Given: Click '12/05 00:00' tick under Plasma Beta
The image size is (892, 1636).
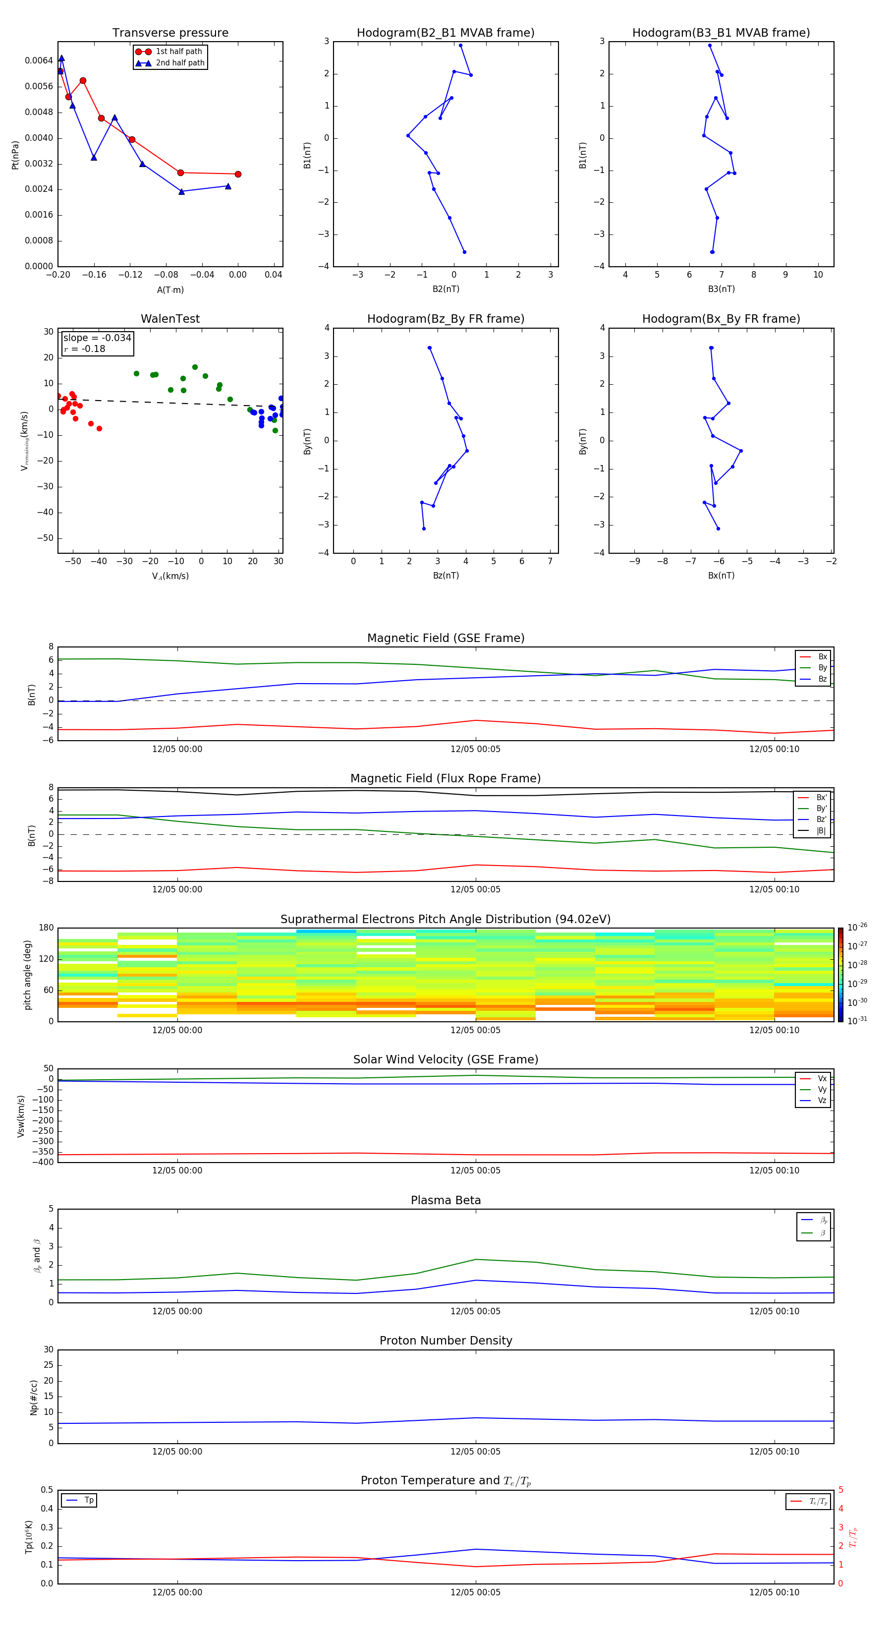Looking at the screenshot, I should pos(177,1311).
